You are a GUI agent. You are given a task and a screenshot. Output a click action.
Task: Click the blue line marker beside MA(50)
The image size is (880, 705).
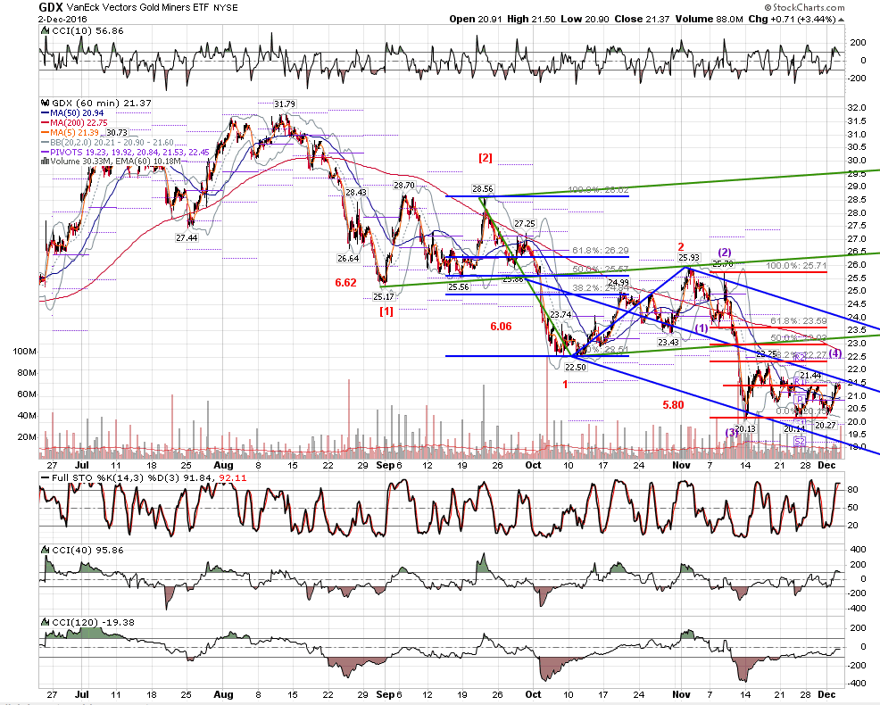pyautogui.click(x=46, y=113)
